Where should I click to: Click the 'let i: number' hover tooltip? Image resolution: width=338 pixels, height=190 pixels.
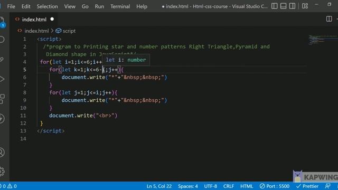pos(126,60)
